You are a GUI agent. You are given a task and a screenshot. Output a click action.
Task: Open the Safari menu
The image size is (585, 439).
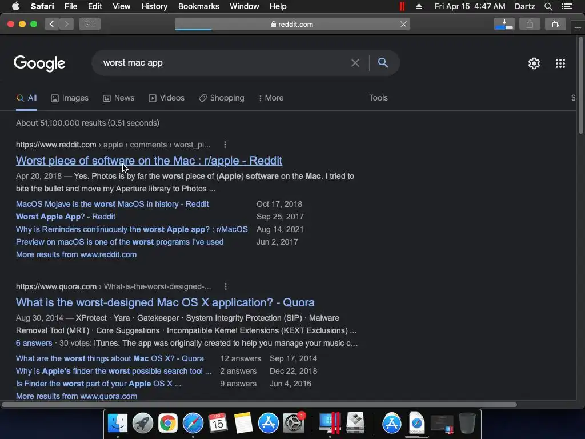pyautogui.click(x=42, y=6)
